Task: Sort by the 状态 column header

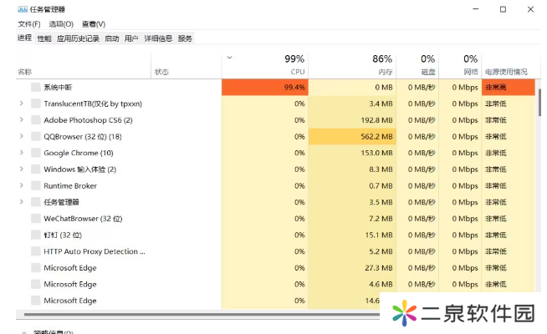Action: (187, 66)
